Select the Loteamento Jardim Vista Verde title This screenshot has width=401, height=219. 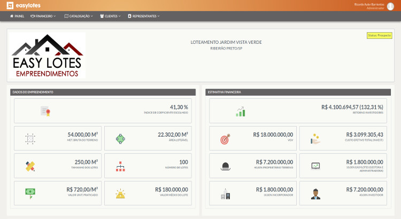[226, 42]
